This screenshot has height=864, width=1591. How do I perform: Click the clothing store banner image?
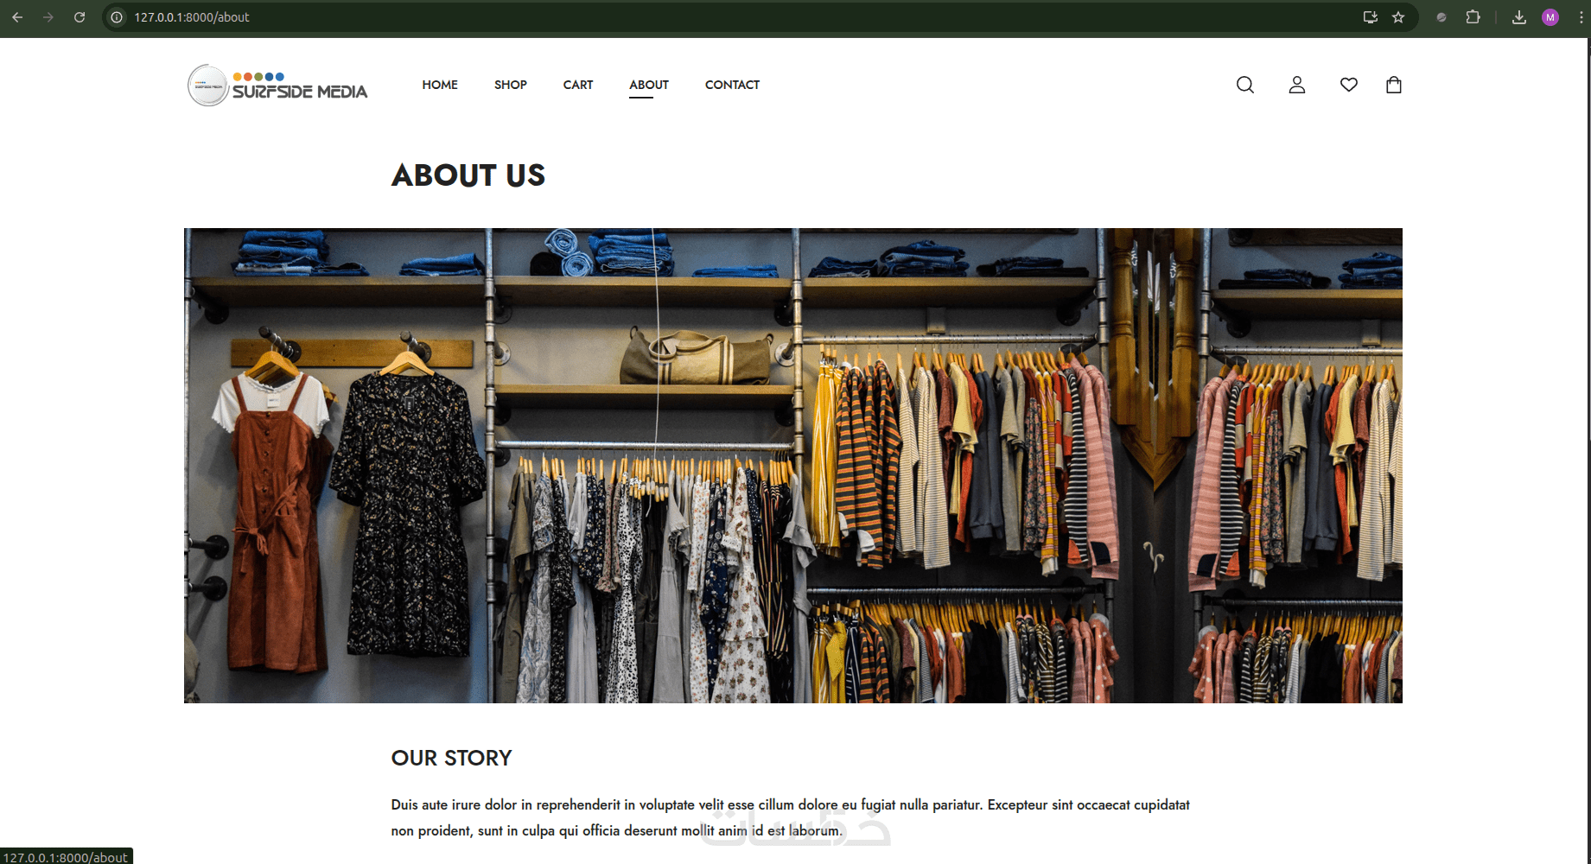[x=793, y=466]
